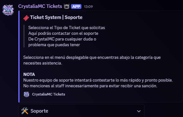The height and width of the screenshot is (117, 183).
Task: Expand the Soporte menu using the chevron arrow
Action: (x=139, y=111)
